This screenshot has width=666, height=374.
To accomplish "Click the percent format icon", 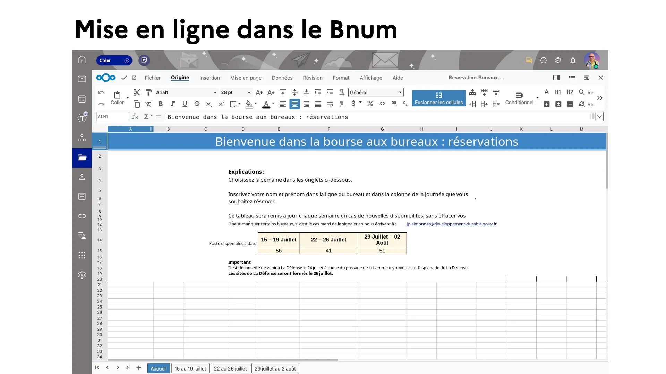I will 370,104.
